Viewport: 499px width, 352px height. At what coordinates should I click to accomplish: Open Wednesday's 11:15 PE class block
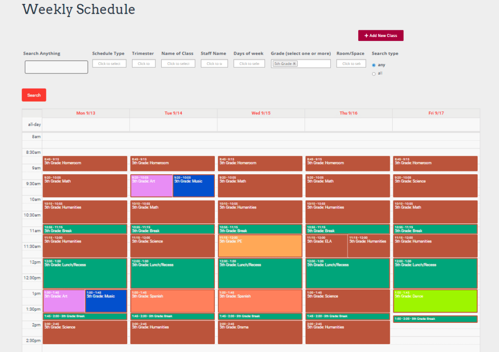(x=260, y=246)
